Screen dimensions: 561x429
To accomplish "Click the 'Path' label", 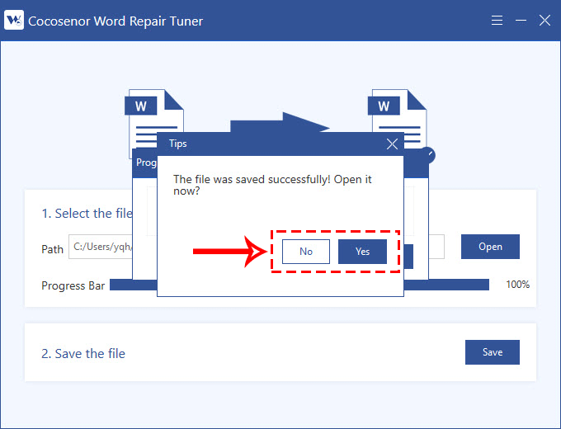I will coord(52,249).
